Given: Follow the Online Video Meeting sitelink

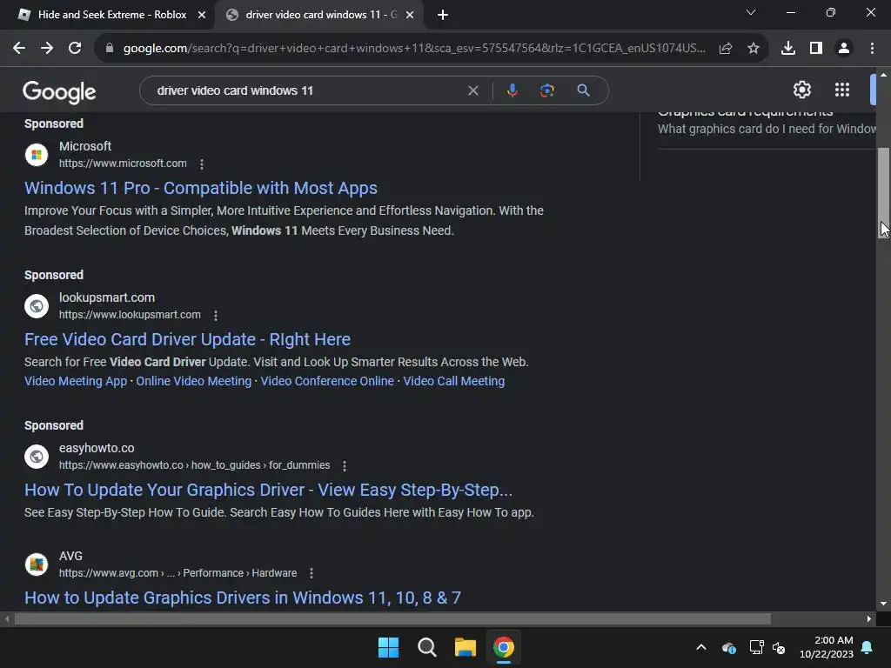Looking at the screenshot, I should (x=194, y=381).
